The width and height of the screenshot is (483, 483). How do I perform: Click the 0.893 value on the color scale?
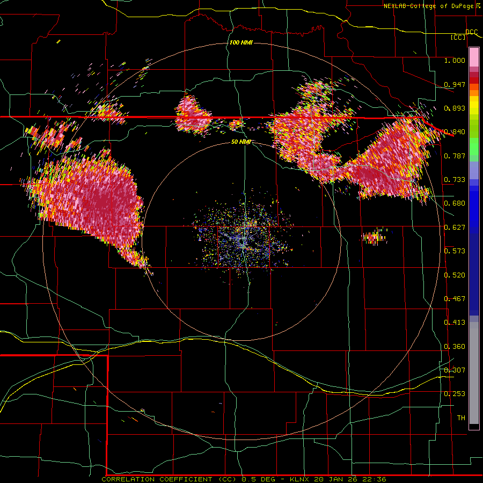point(455,108)
